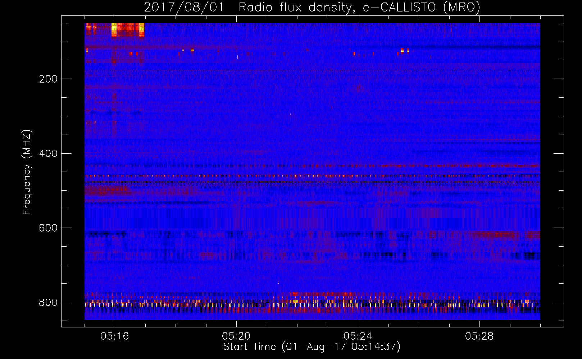Click the 05:24 time tick label

358,336
